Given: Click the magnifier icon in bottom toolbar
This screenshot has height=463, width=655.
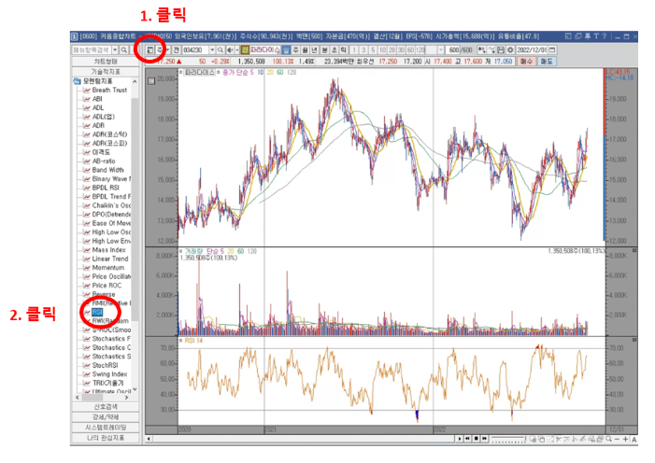Looking at the screenshot, I should pos(608,439).
